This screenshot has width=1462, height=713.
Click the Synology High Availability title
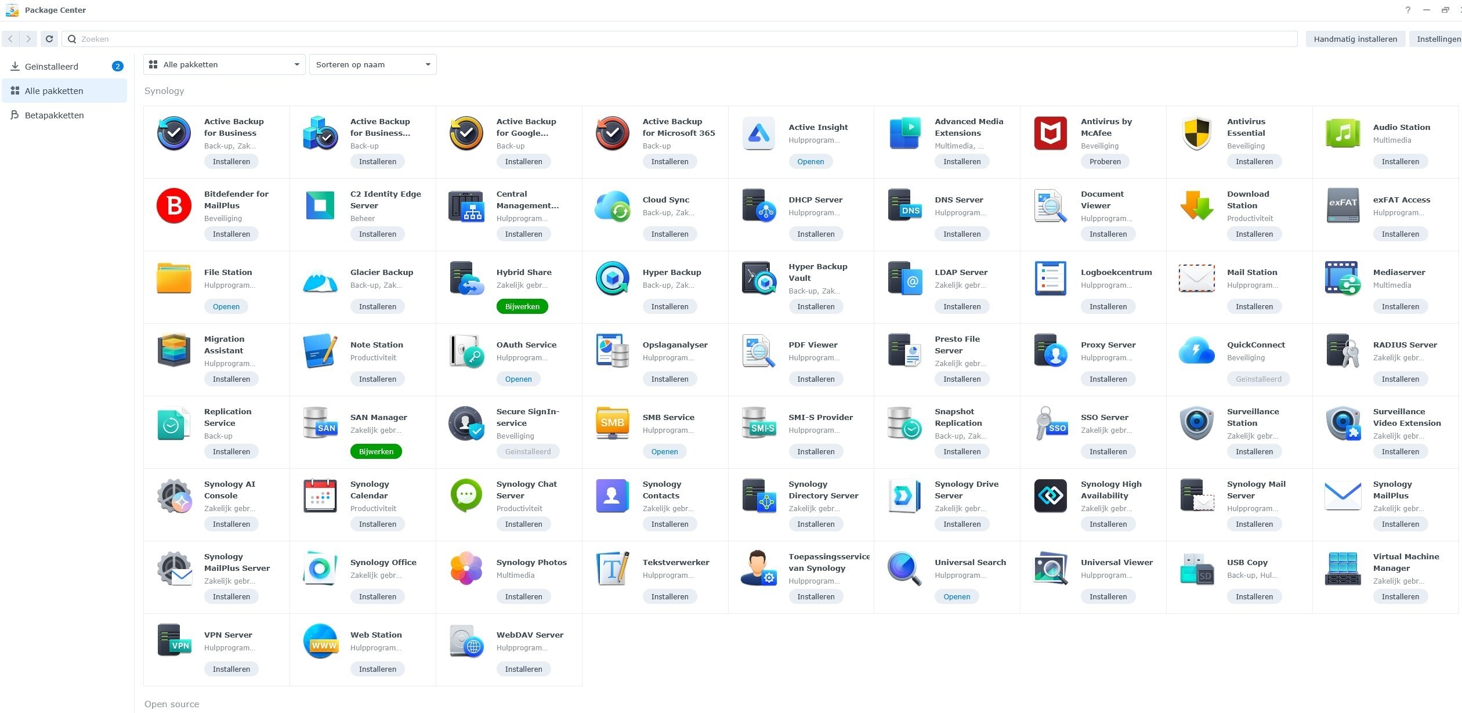click(x=1111, y=490)
